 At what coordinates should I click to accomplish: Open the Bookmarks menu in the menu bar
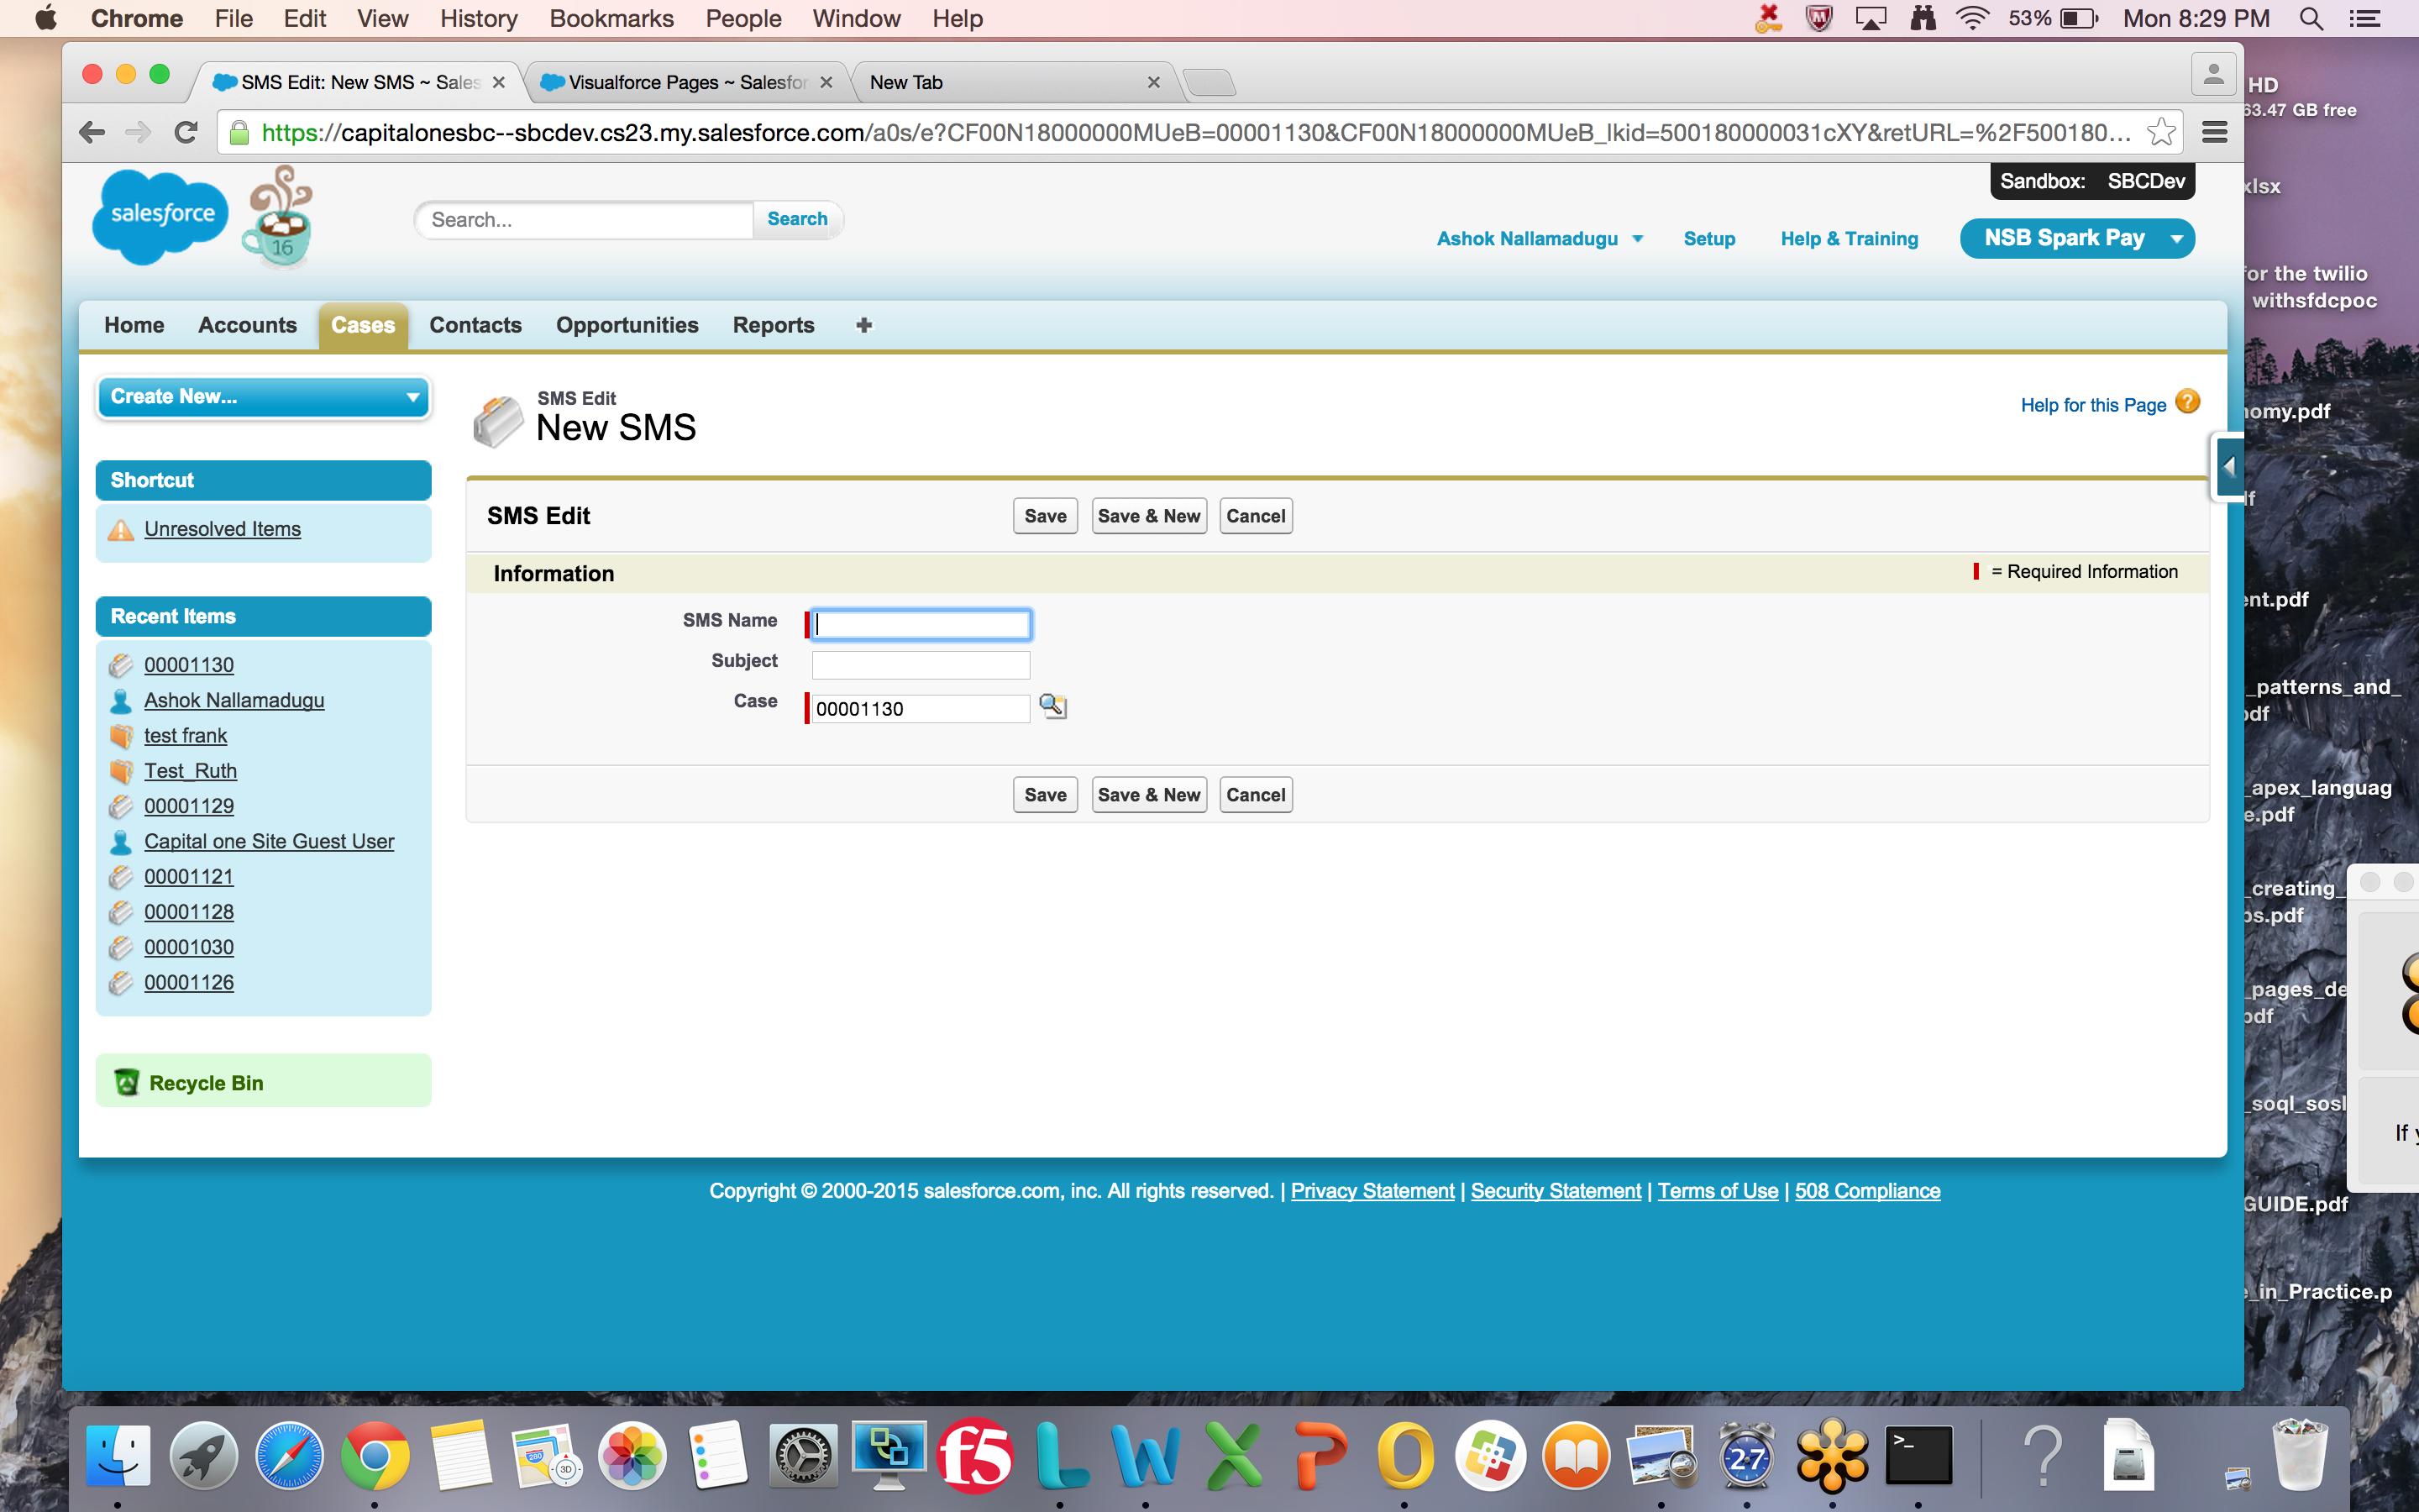[611, 18]
